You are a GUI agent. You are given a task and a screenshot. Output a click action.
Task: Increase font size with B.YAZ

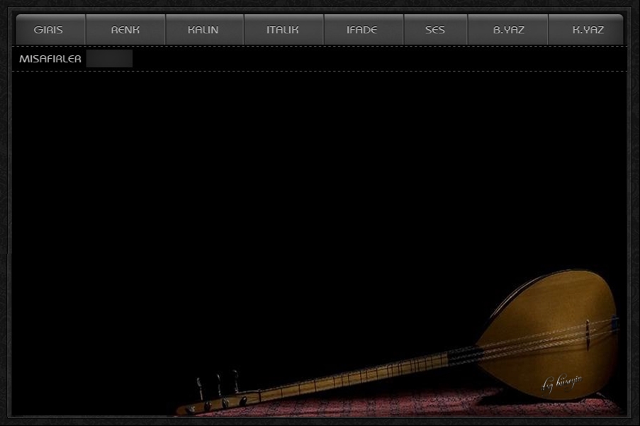(508, 30)
